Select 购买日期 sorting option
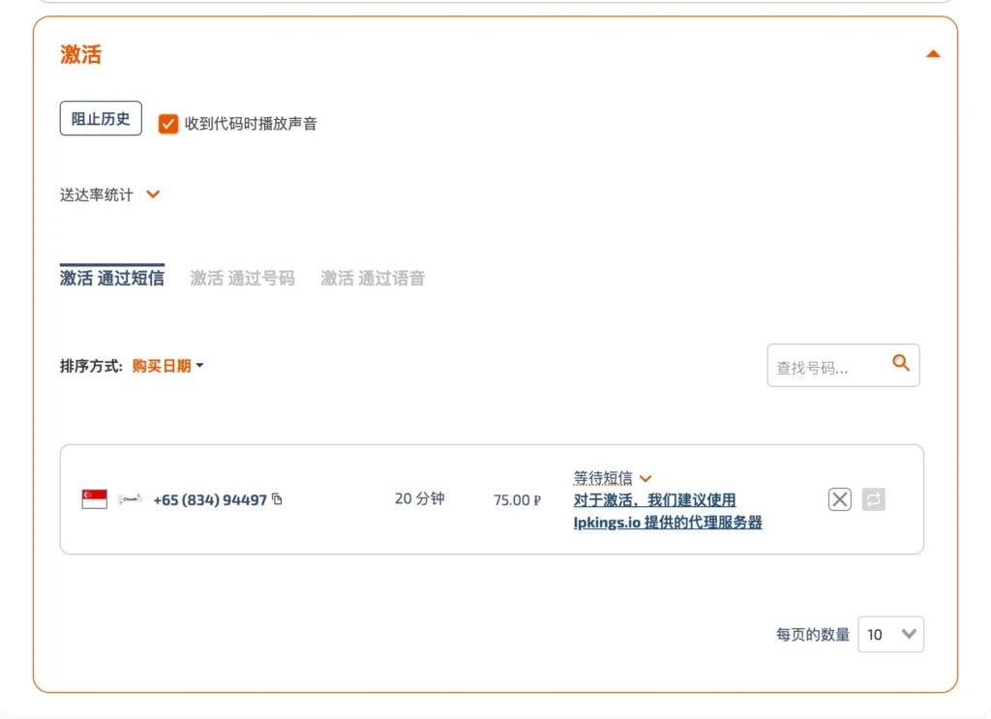 point(163,366)
